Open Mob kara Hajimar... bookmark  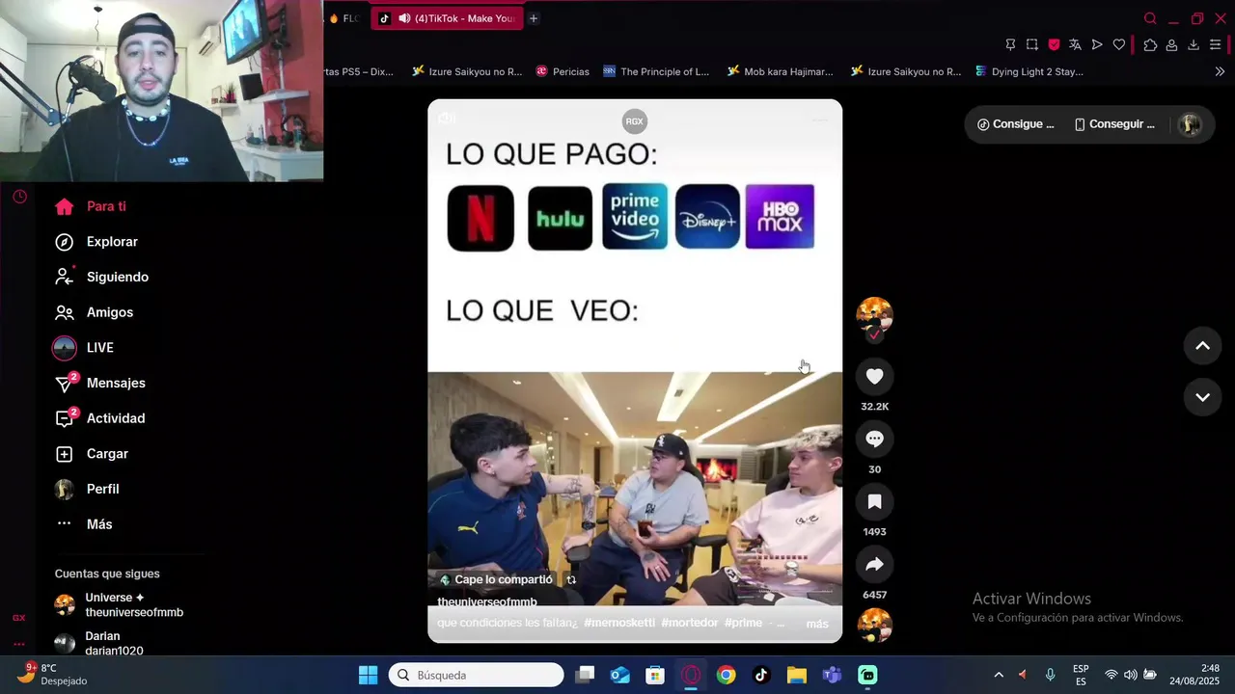click(x=781, y=71)
